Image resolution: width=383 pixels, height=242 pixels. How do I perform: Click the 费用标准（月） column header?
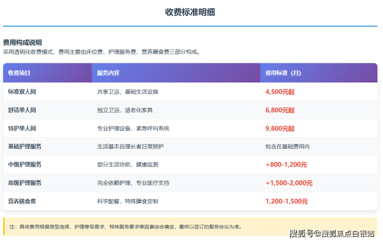(283, 73)
